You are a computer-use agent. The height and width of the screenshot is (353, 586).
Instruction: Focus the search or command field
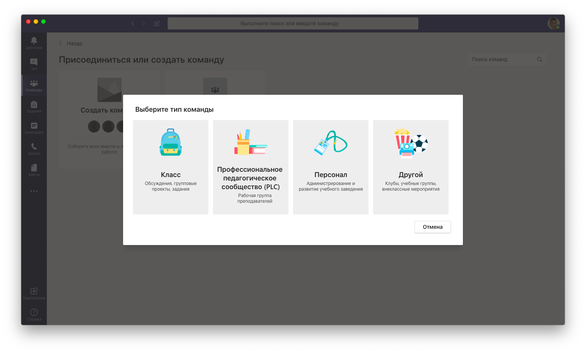(x=293, y=23)
